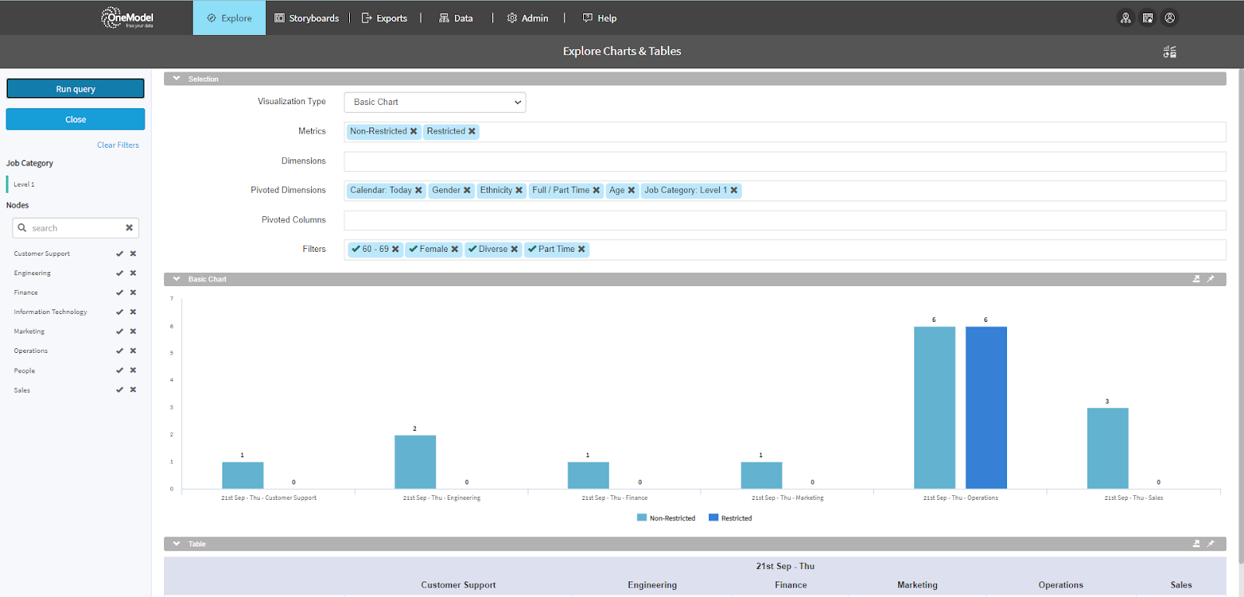Clear the node search box

pyautogui.click(x=129, y=228)
